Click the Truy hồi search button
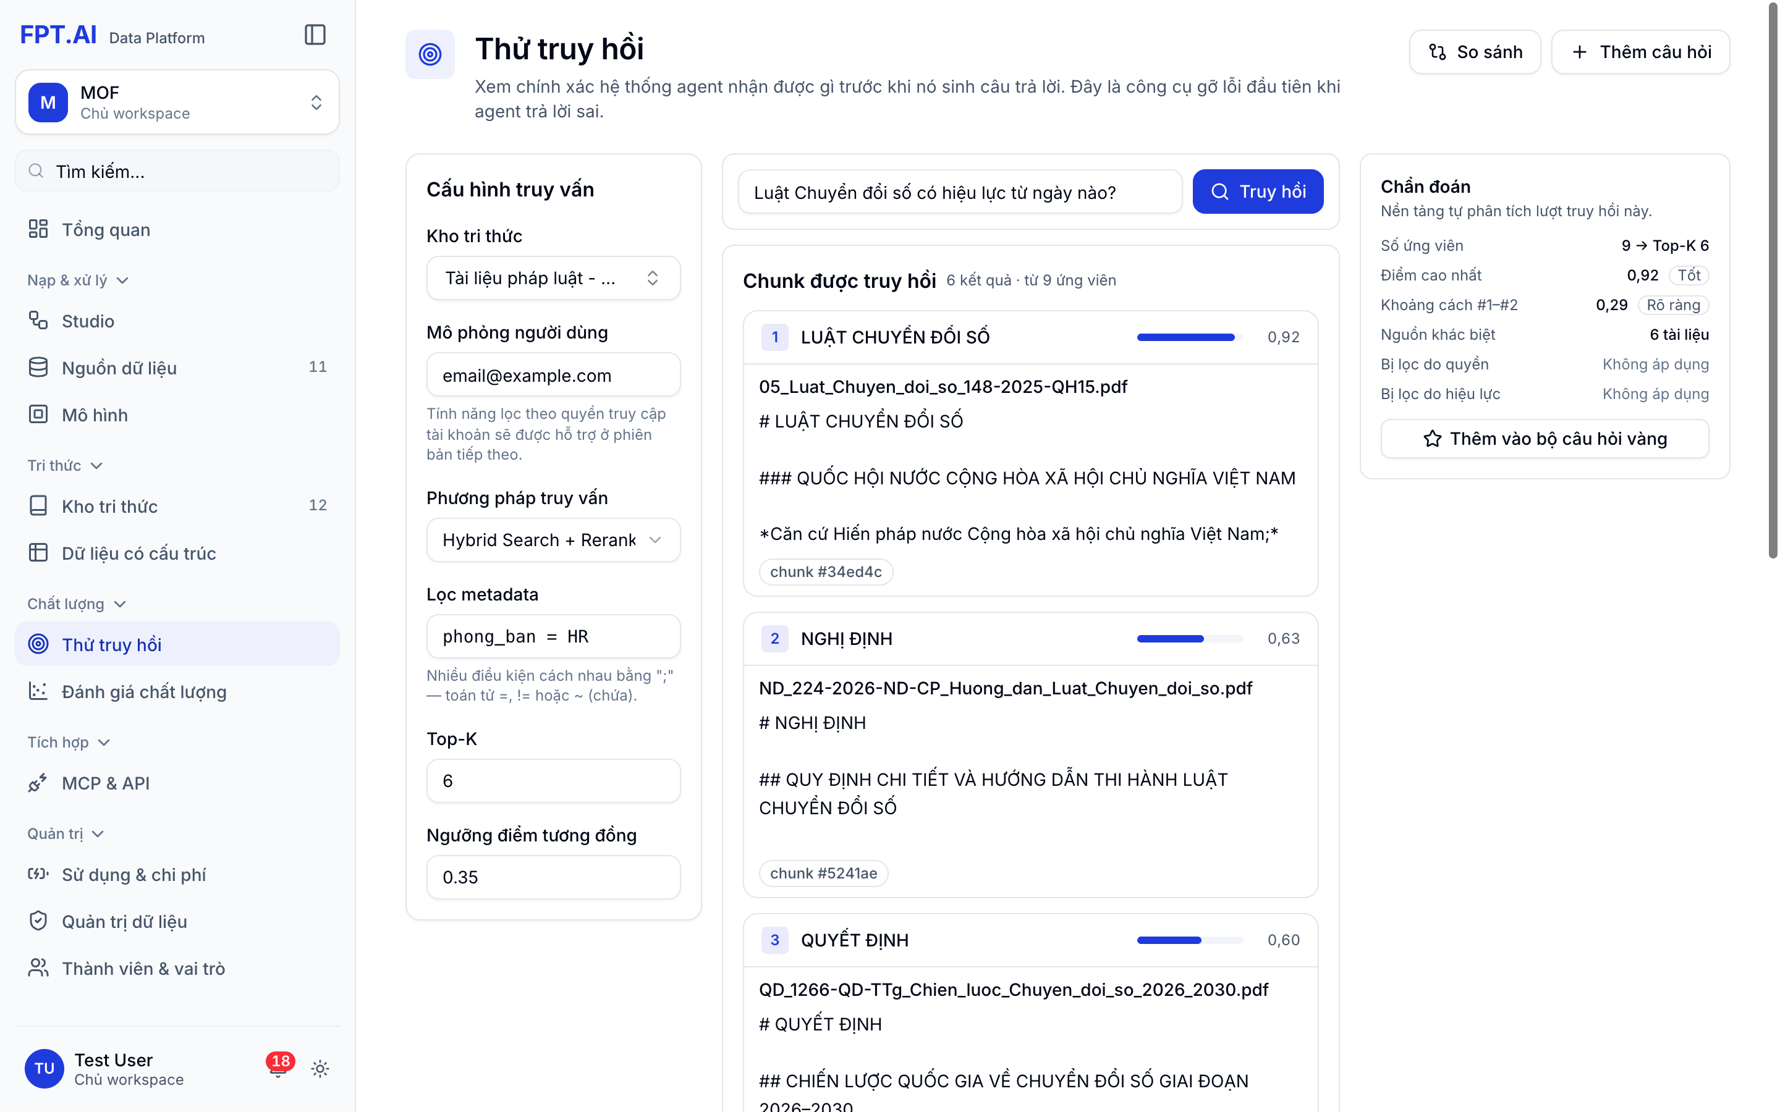This screenshot has height=1112, width=1780. tap(1257, 192)
